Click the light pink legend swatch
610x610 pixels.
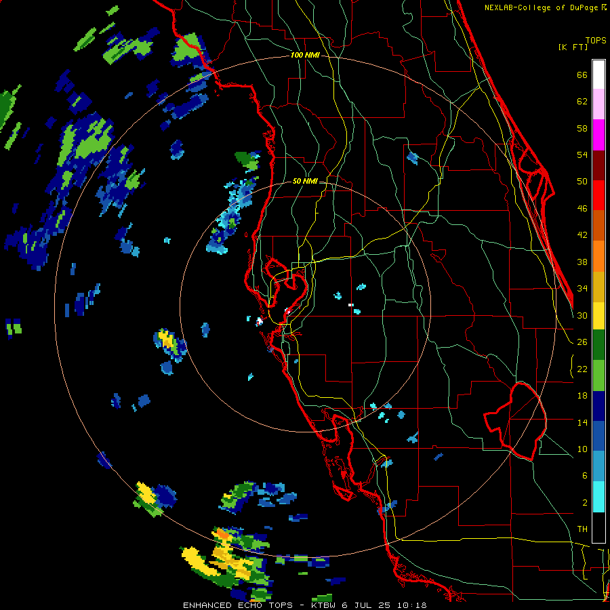598,104
